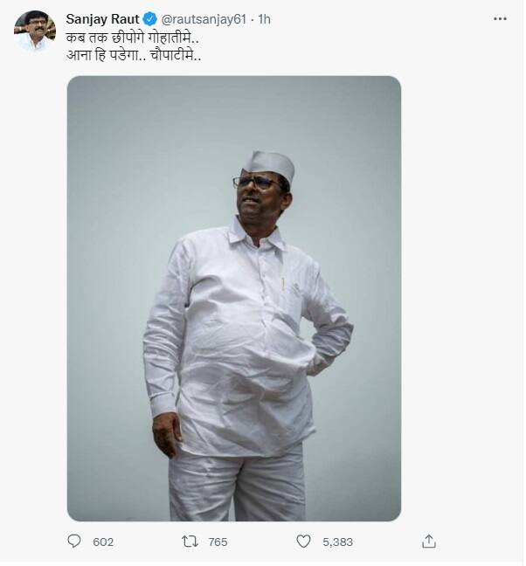Image resolution: width=526 pixels, height=566 pixels.
Task: Click the 765 retweet count
Action: pos(218,542)
